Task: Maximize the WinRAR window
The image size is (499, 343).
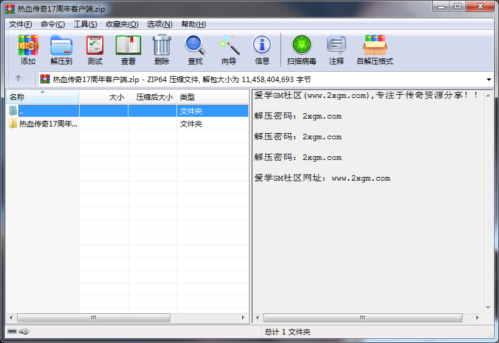Action: (457, 6)
